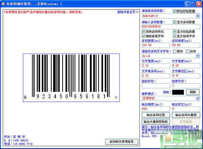
Task: Click the developer name text 开发:李辉宇
Action: pyautogui.click(x=15, y=137)
